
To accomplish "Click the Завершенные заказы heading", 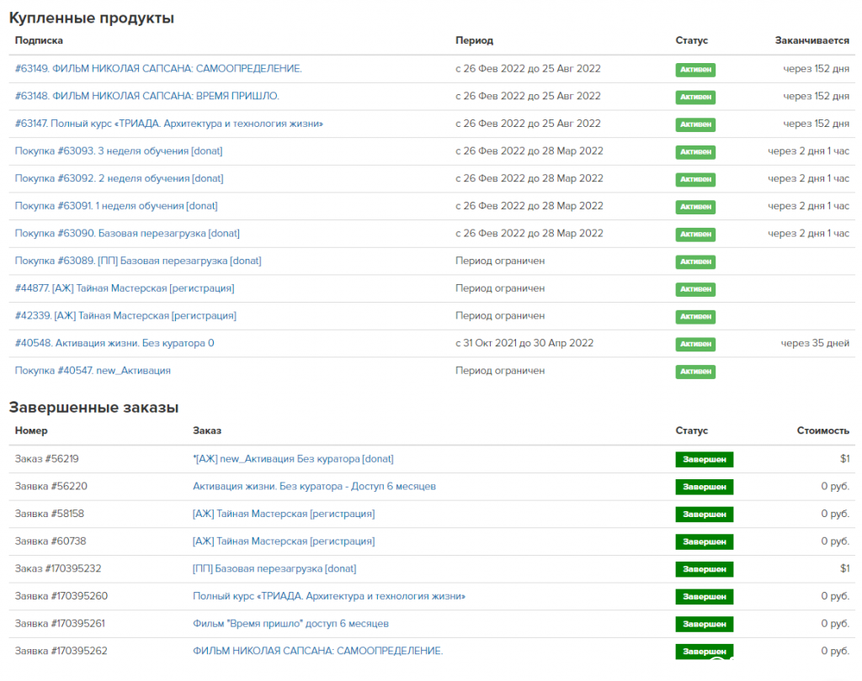I will click(93, 408).
